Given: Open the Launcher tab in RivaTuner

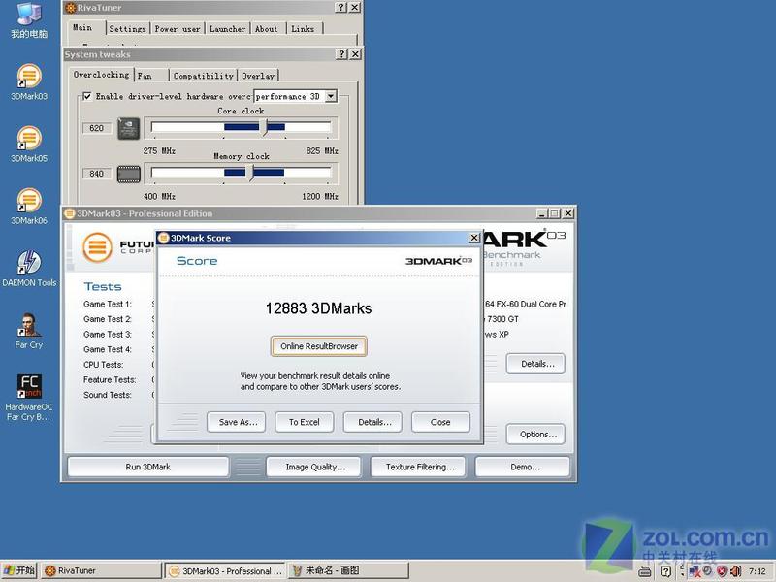Looking at the screenshot, I should 227,29.
